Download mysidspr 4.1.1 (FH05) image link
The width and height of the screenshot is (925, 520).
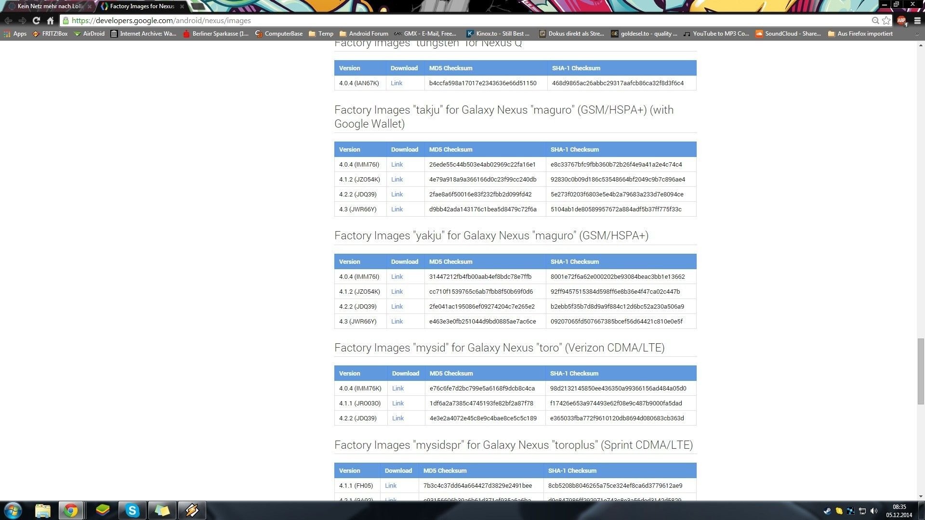391,486
